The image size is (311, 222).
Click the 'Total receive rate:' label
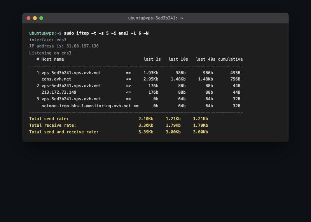[52, 125]
